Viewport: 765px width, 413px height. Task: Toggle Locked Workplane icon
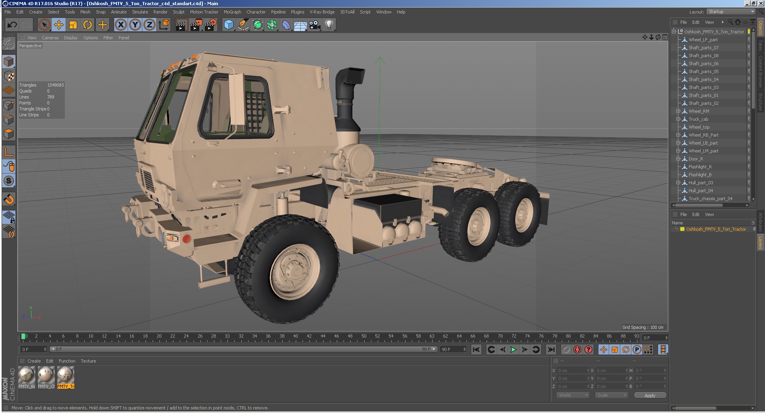tap(9, 217)
